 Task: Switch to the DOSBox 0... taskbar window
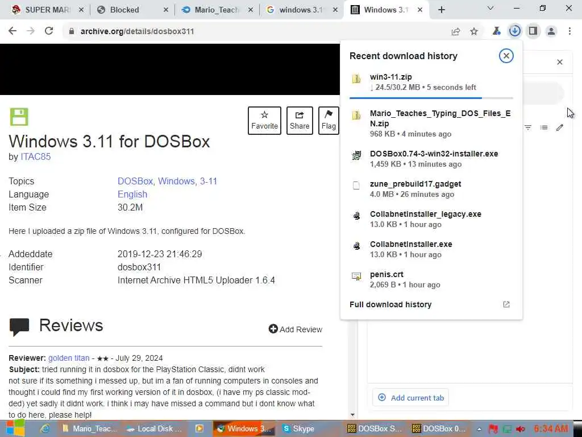tap(439, 428)
